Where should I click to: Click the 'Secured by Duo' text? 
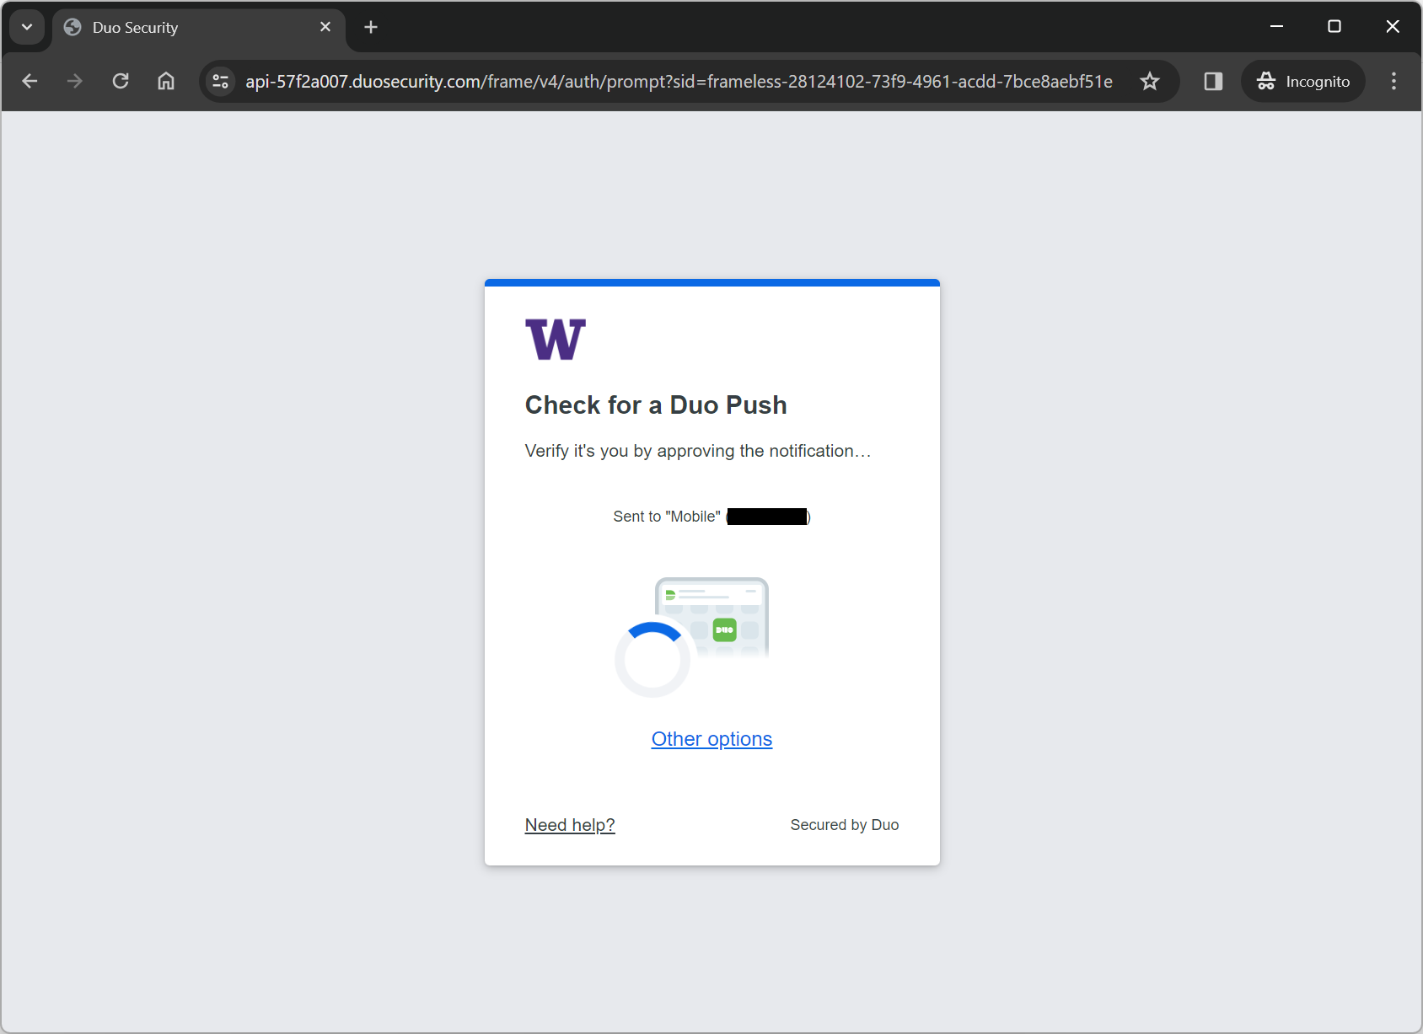coord(845,825)
